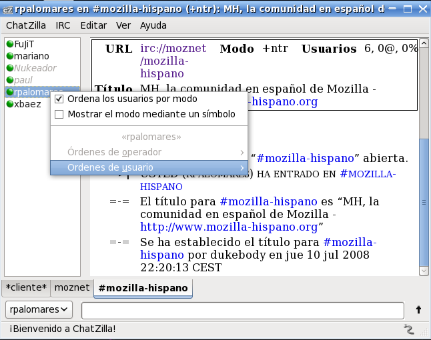Switch to the moznet tab
The height and width of the screenshot is (340, 431).
tap(72, 288)
